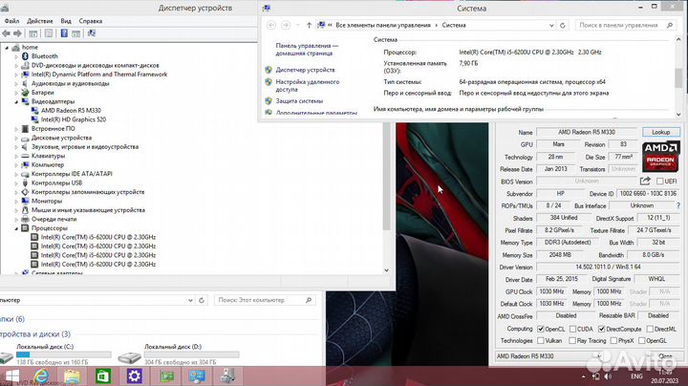
Task: Expand the Bluetooth category
Action: (x=16, y=56)
